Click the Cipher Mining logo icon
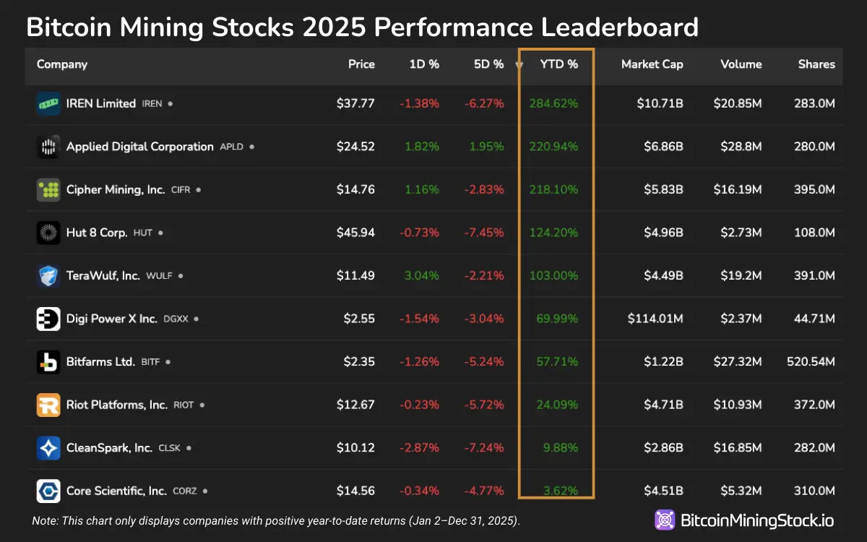The width and height of the screenshot is (867, 542). click(48, 190)
